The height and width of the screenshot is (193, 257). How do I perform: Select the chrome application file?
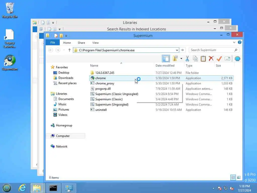pos(161,78)
